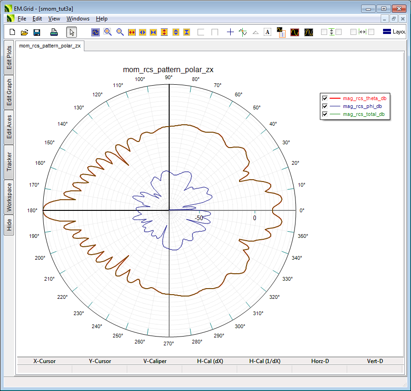Click the Layout toolbar button
The height and width of the screenshot is (391, 411).
tap(394, 32)
